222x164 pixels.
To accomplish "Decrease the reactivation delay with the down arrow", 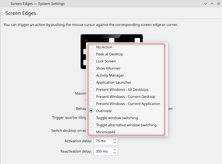I will (x=115, y=153).
